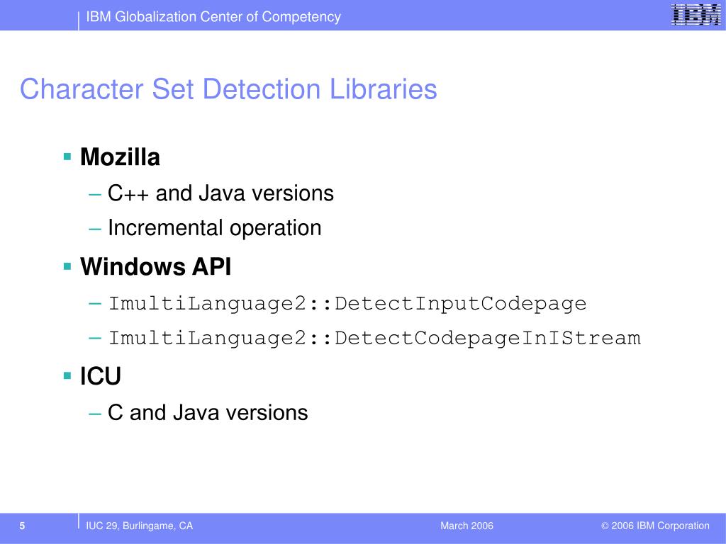The image size is (726, 544).
Task: Click the teal bullet beside ICU
Action: click(x=67, y=375)
